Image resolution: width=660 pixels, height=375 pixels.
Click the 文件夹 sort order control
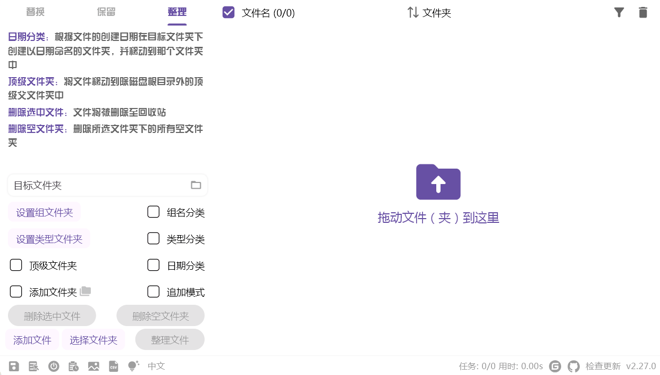tap(429, 12)
